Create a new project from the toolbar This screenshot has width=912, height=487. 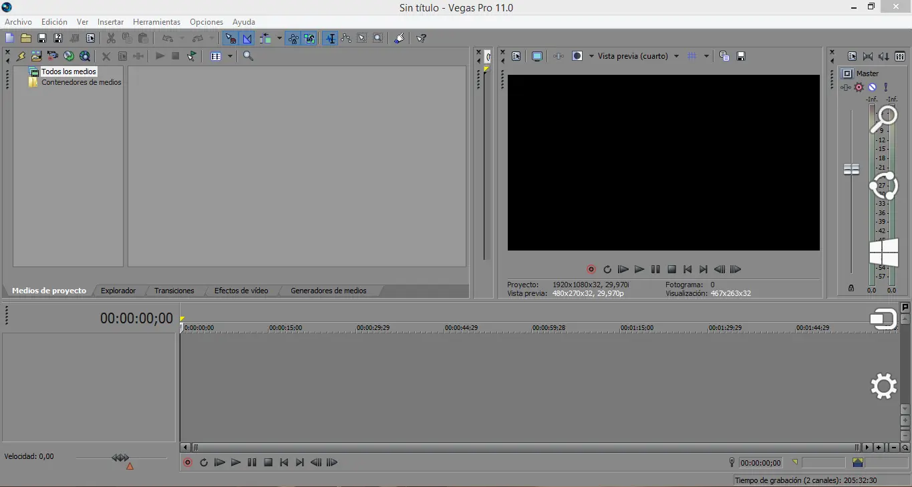(x=9, y=38)
